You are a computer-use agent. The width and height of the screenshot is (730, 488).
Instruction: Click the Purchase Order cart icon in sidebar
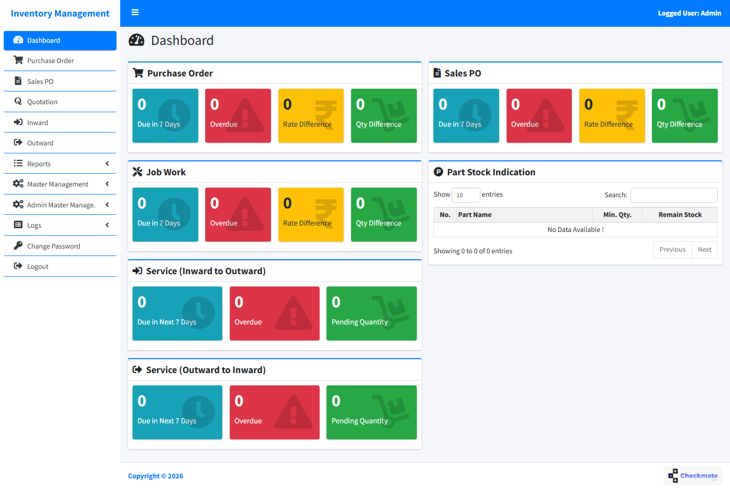[x=18, y=60]
